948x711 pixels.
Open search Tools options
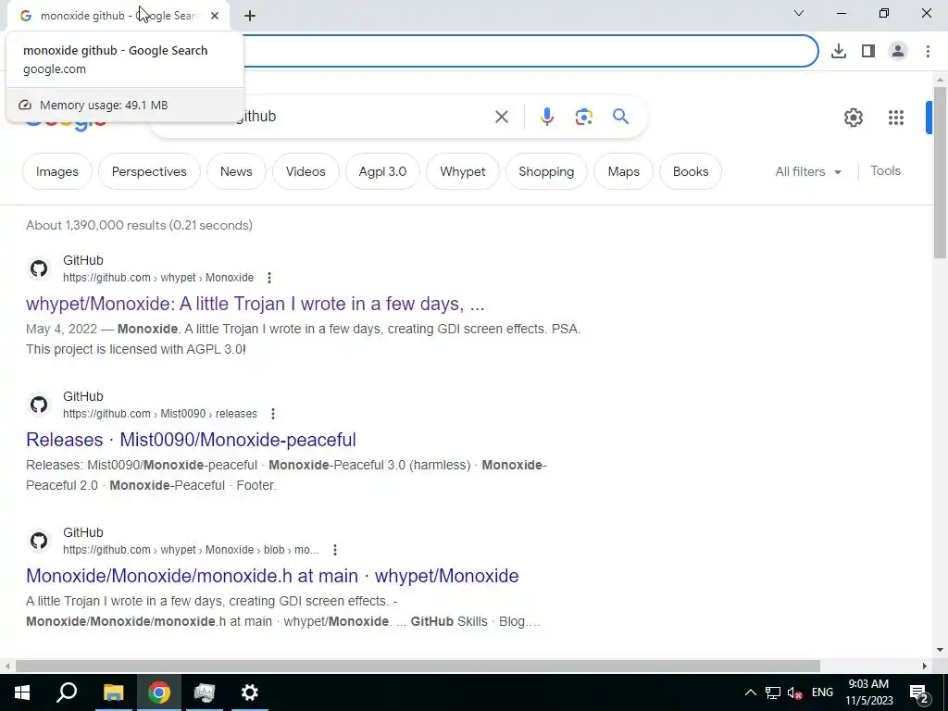(885, 171)
